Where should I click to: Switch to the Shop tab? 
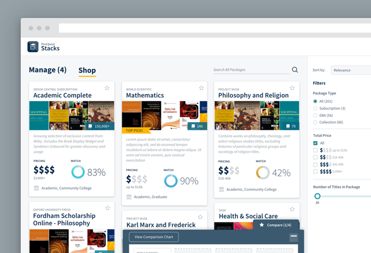pos(87,70)
